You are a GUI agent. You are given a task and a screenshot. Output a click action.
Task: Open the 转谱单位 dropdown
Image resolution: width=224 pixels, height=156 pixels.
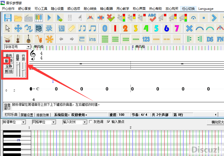click(x=24, y=122)
